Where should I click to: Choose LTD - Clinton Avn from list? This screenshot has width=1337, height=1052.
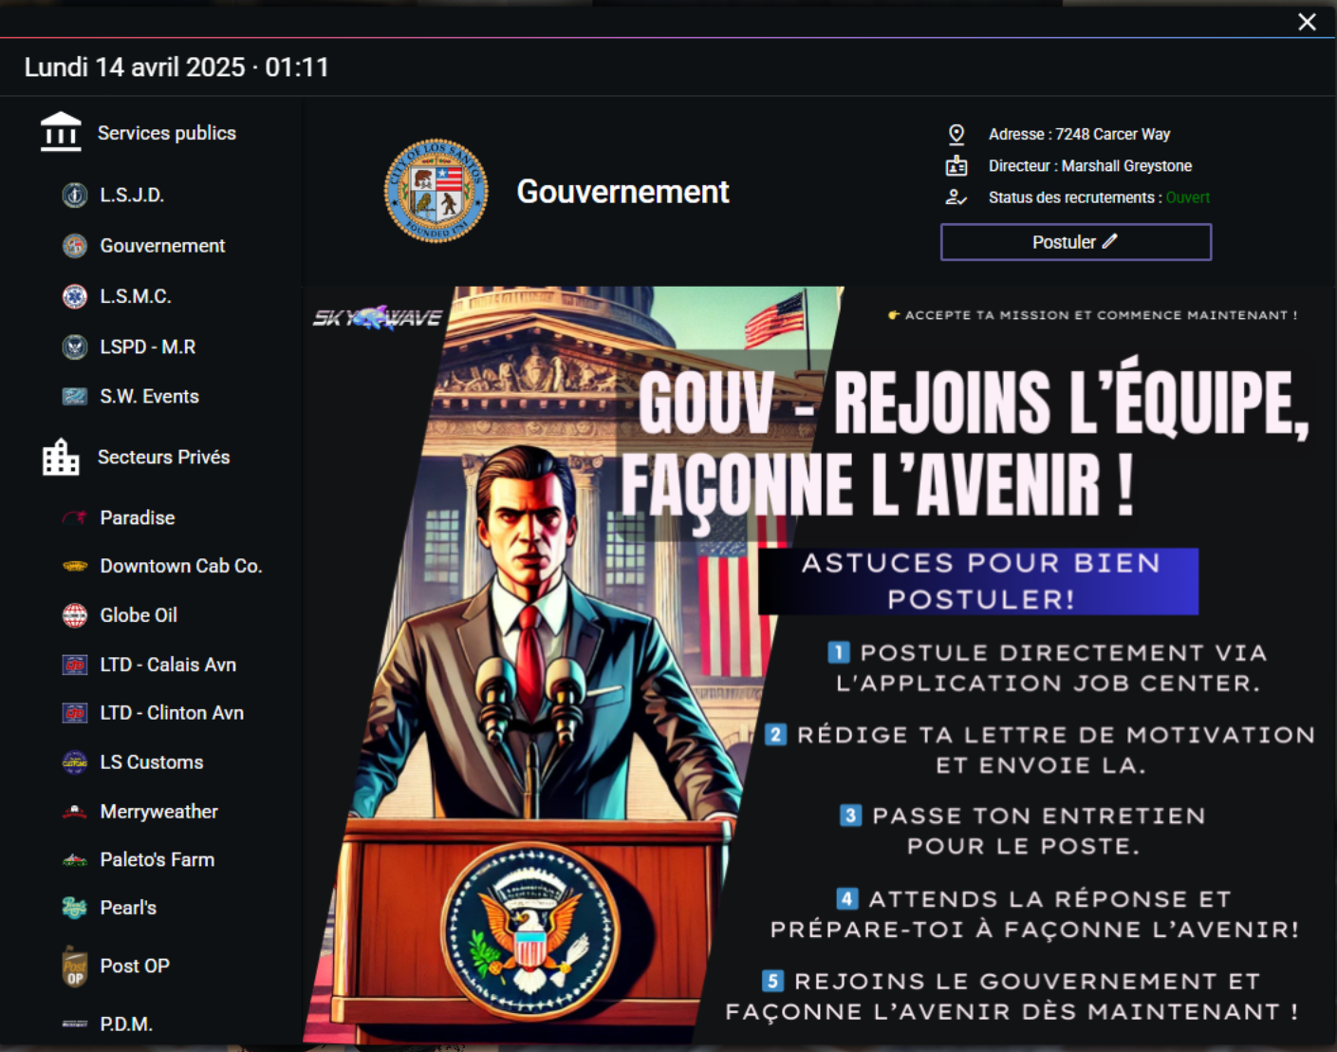click(172, 713)
